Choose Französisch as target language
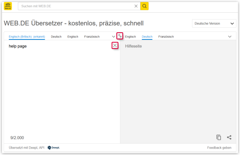240x155 pixels. click(x=166, y=37)
